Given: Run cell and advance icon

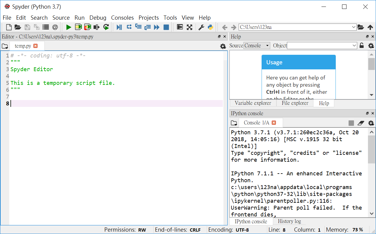Looking at the screenshot, I should coord(88,27).
